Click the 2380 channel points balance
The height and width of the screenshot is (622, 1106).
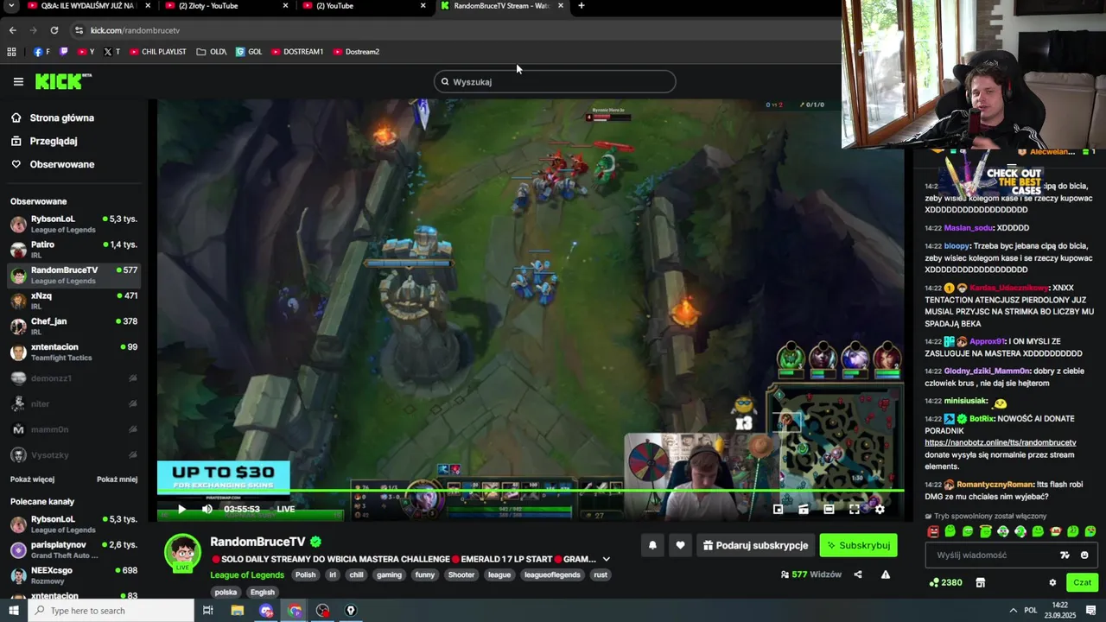(x=945, y=582)
